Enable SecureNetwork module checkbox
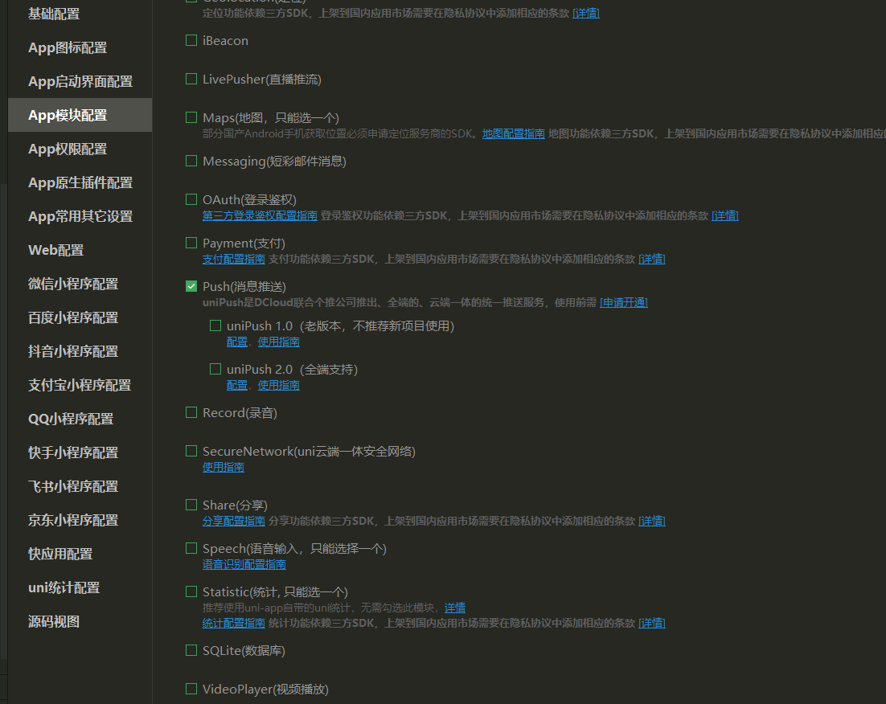The height and width of the screenshot is (704, 886). pos(191,451)
